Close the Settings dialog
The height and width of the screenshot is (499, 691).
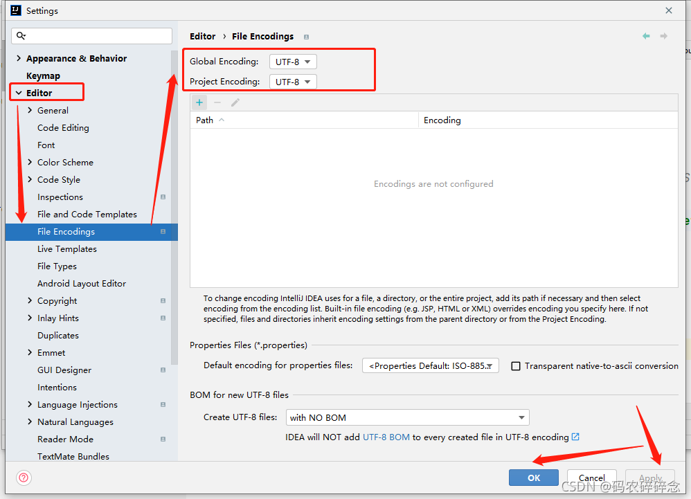(x=669, y=10)
